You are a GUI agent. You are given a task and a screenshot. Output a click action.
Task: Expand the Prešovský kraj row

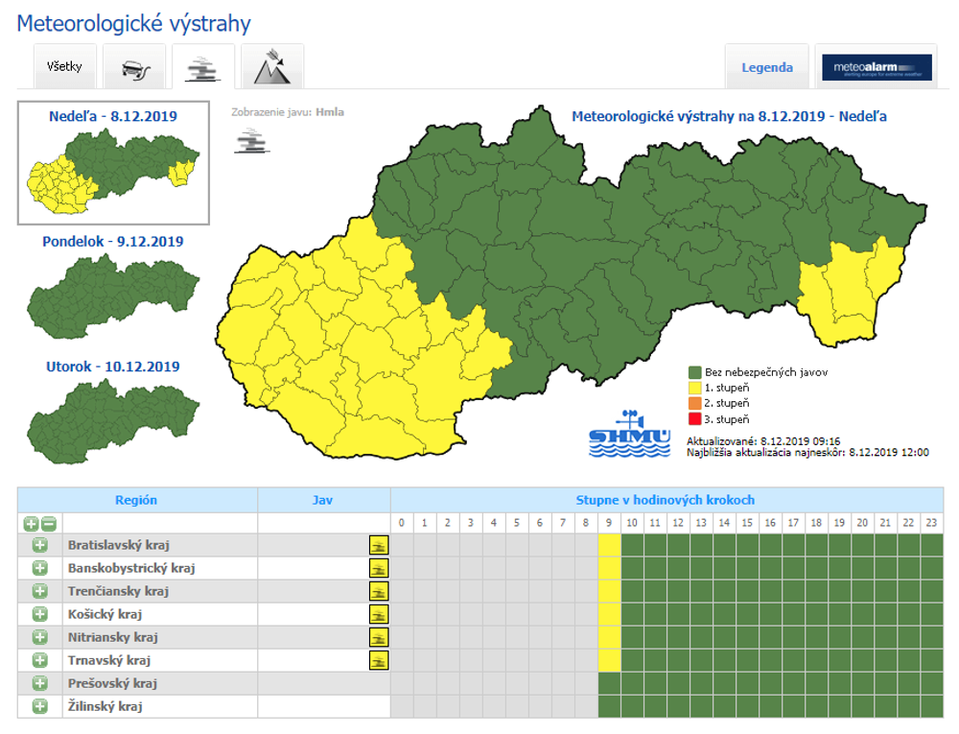[40, 684]
